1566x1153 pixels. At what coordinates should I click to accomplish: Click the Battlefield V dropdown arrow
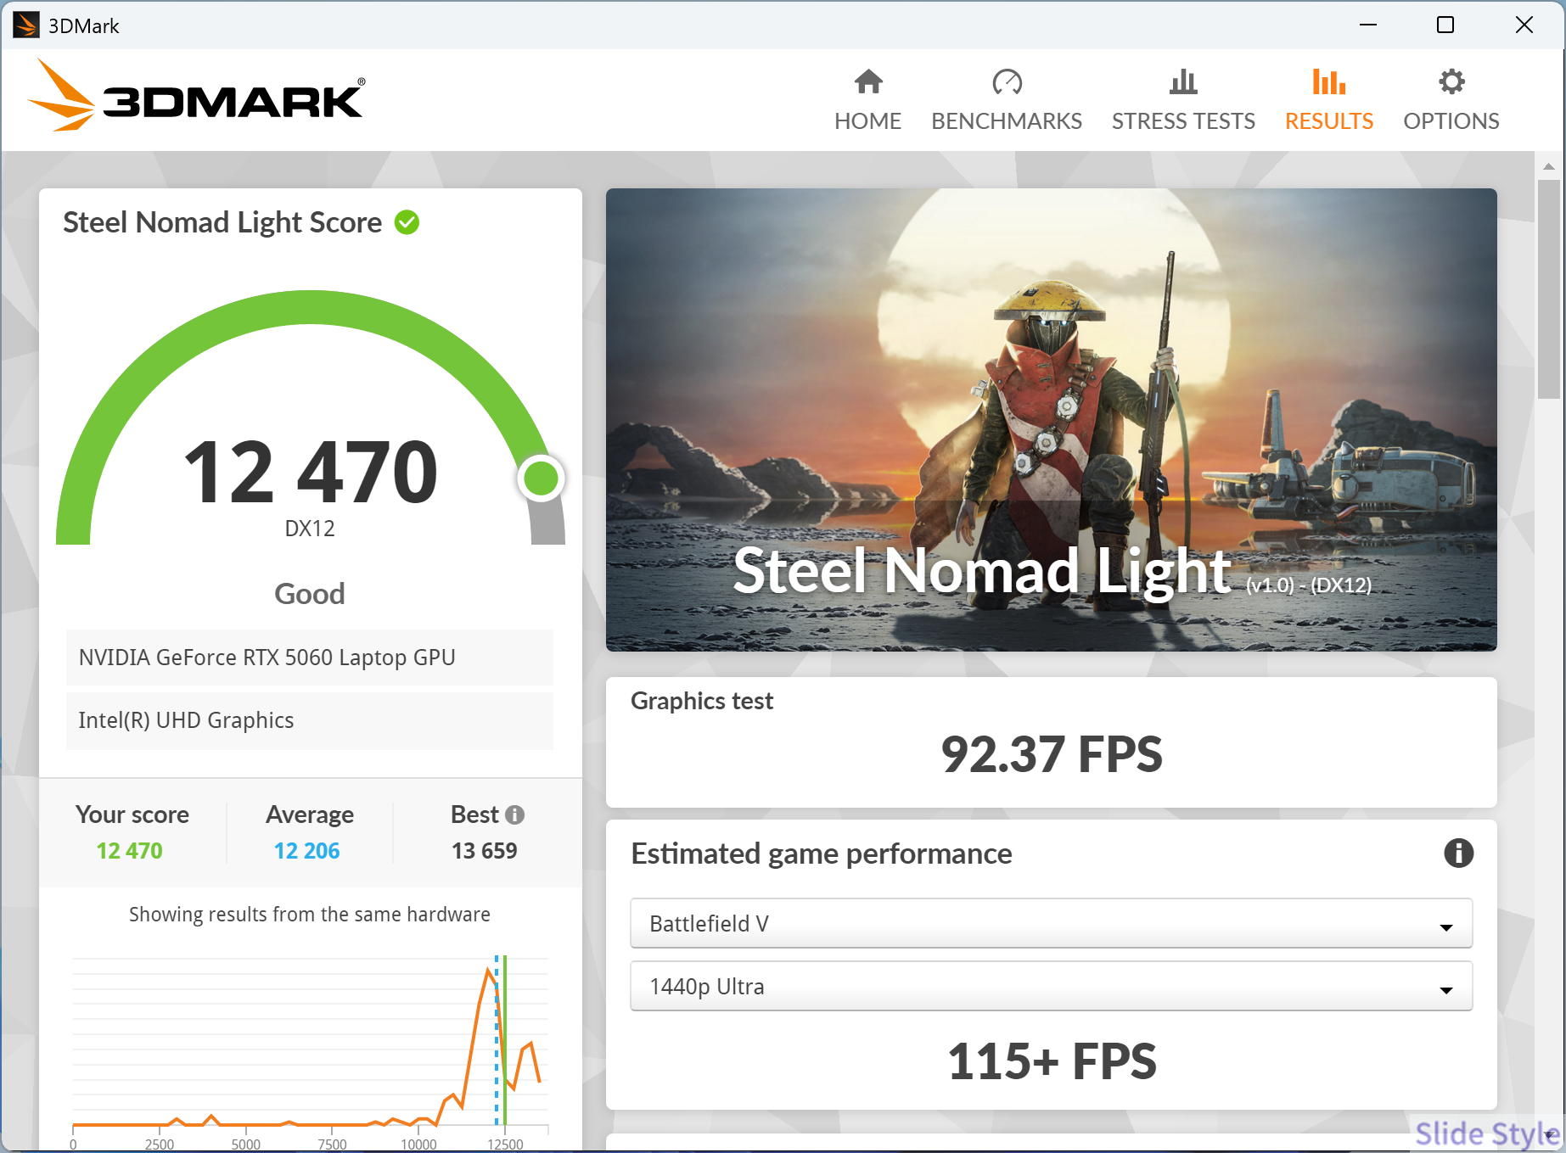coord(1446,927)
